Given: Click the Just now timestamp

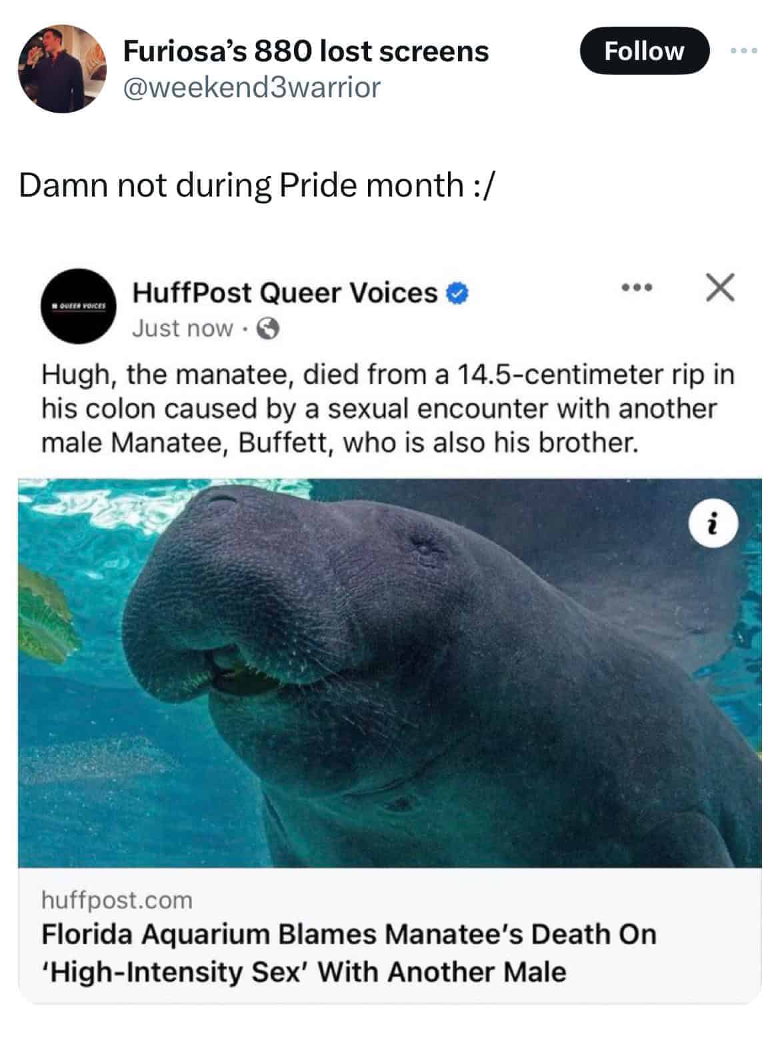Looking at the screenshot, I should click(x=182, y=329).
